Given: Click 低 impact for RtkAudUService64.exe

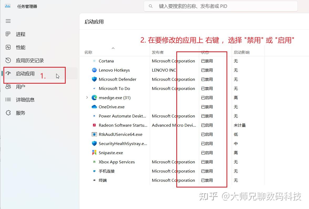Looking at the screenshot, I should [236, 134].
